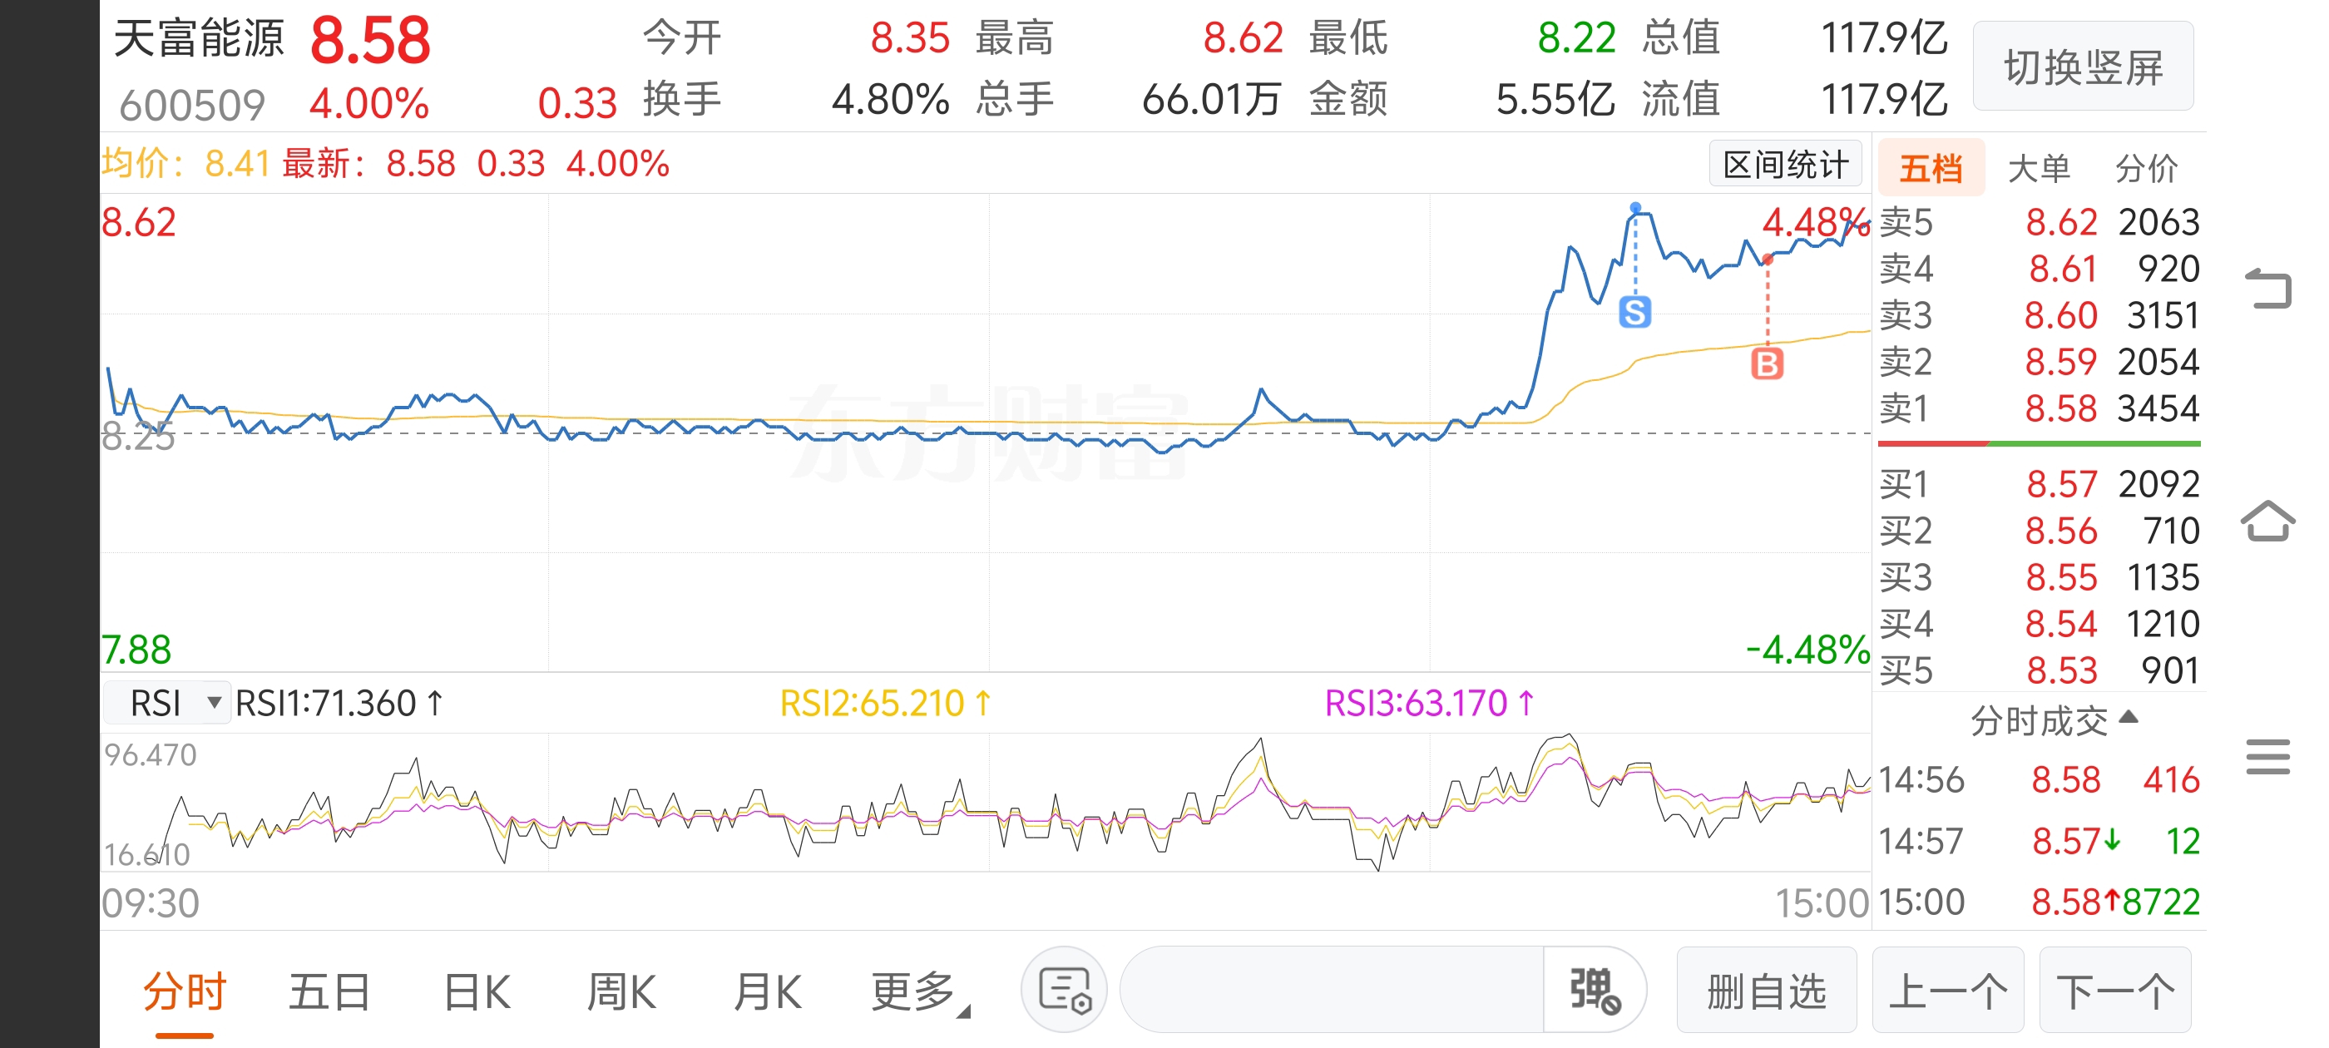
Task: Switch to the 五日 chart tab
Action: pyautogui.click(x=329, y=992)
